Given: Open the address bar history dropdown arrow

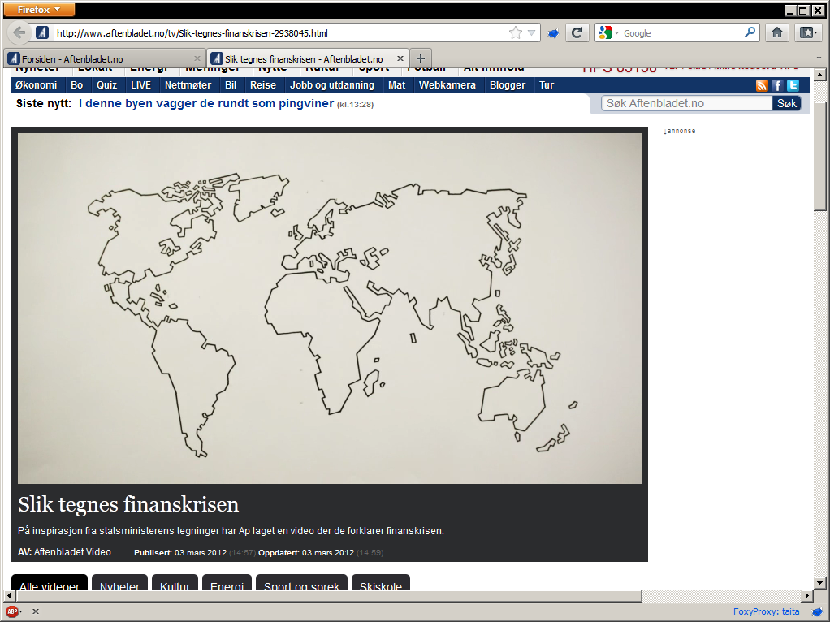Looking at the screenshot, I should (x=531, y=32).
